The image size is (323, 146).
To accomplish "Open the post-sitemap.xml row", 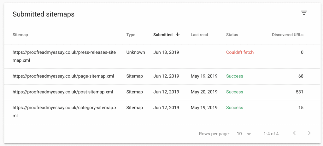I will [x=63, y=92].
